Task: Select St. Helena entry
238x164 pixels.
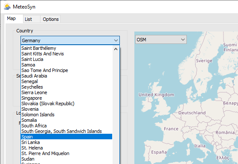Action: coord(67,148)
